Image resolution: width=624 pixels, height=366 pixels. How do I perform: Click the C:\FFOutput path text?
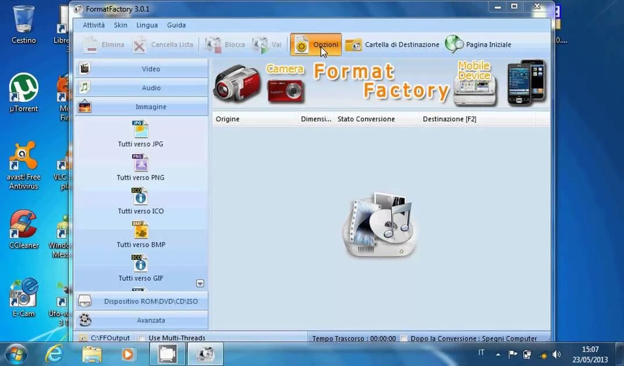110,338
